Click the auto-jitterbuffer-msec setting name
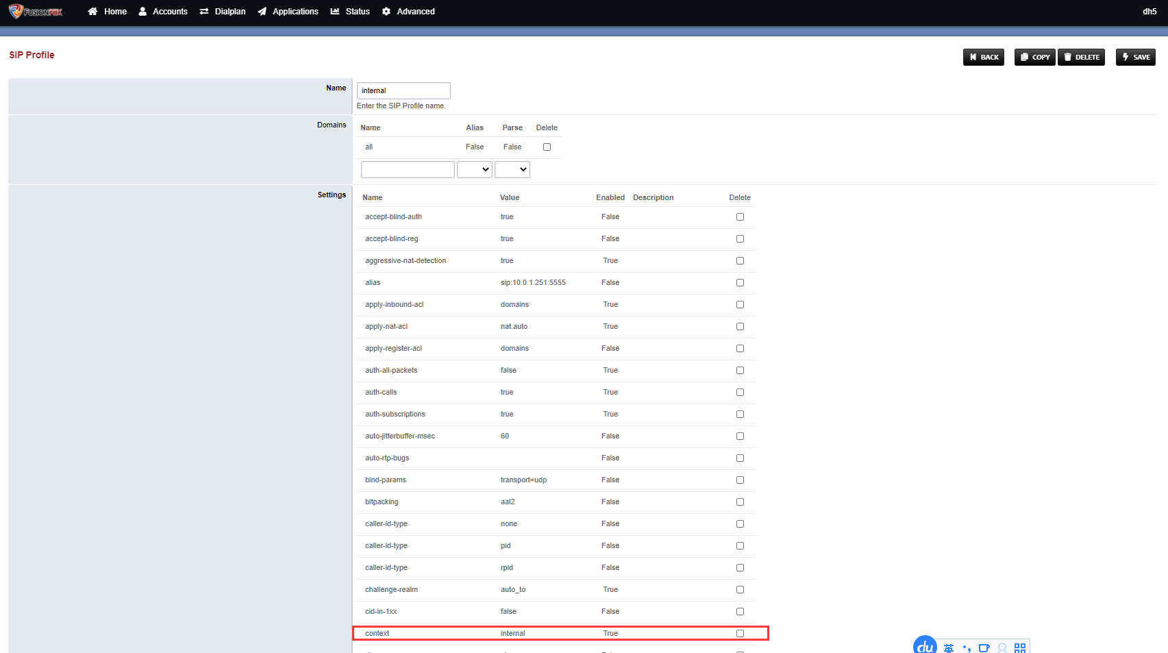 (400, 436)
